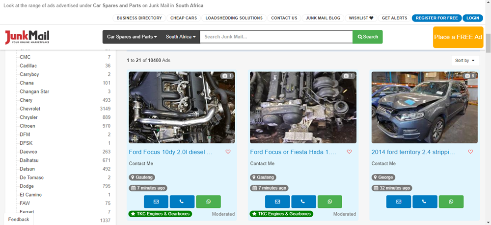Click the Search Junk Mail input field
The width and height of the screenshot is (491, 225).
276,37
